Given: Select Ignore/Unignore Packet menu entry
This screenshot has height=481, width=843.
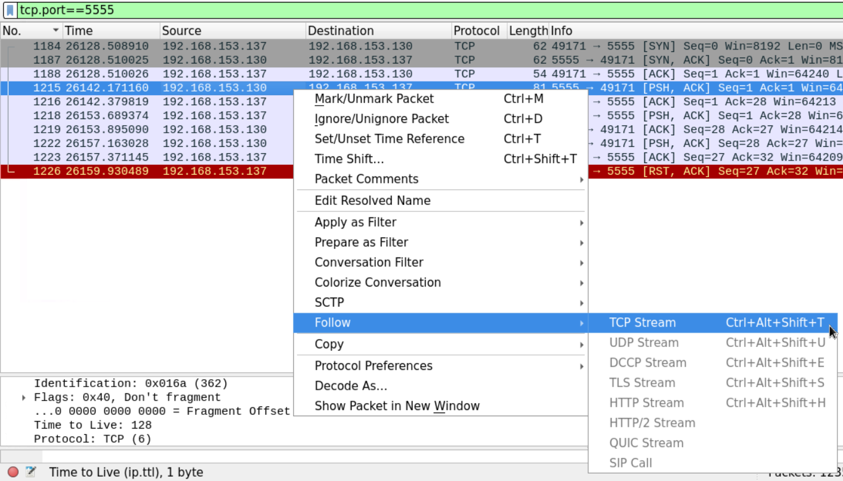Looking at the screenshot, I should (x=381, y=119).
